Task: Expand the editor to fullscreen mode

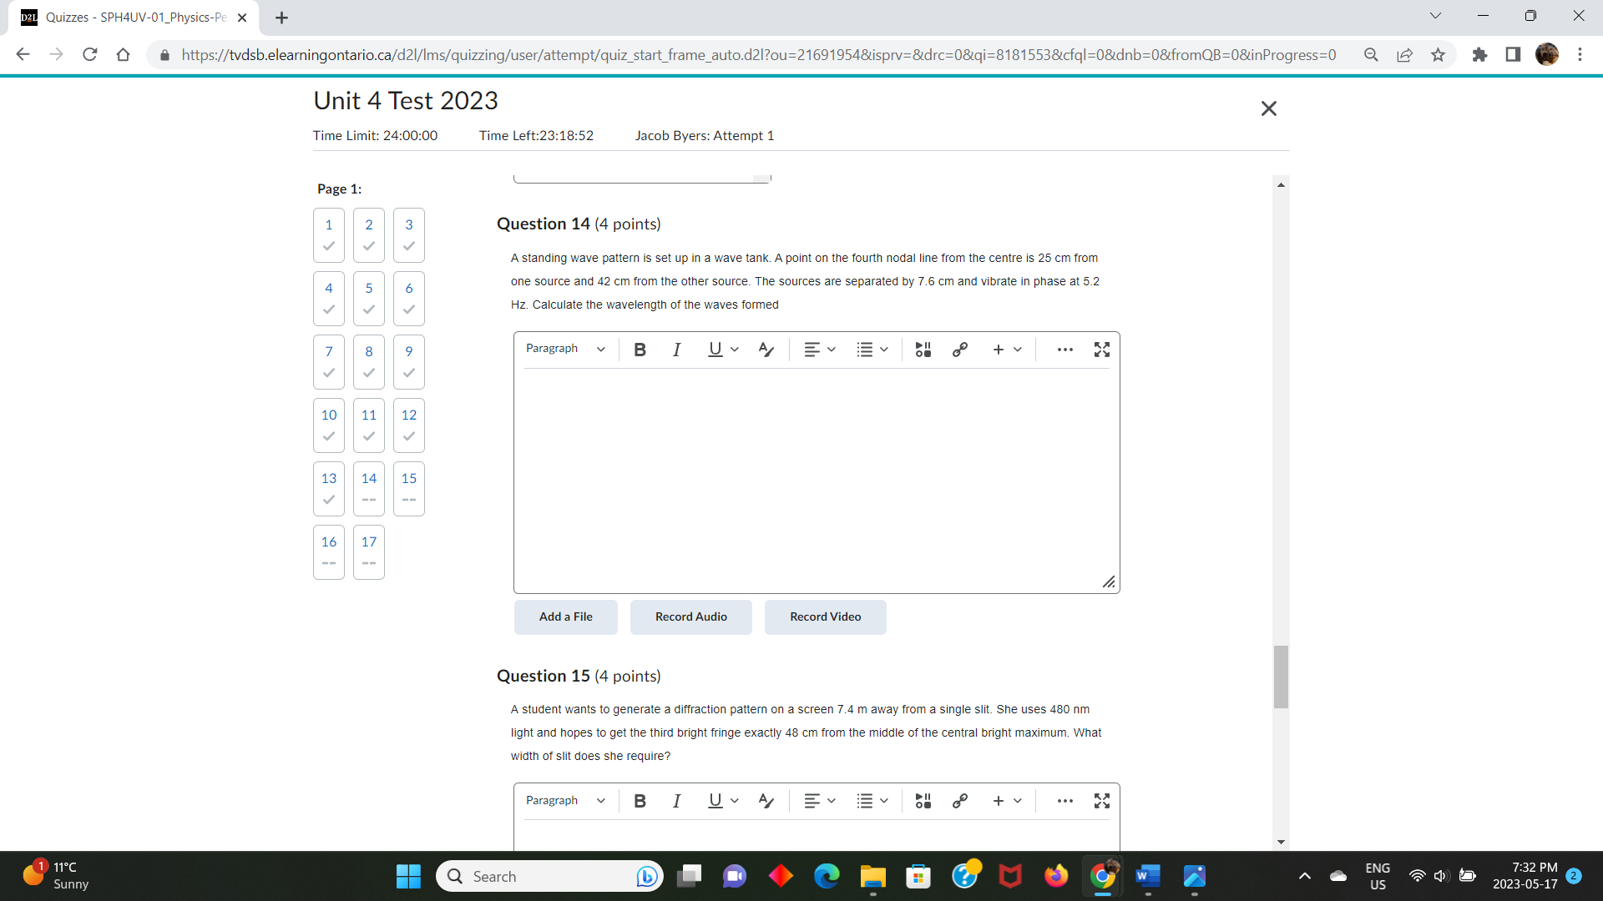Action: click(1101, 349)
